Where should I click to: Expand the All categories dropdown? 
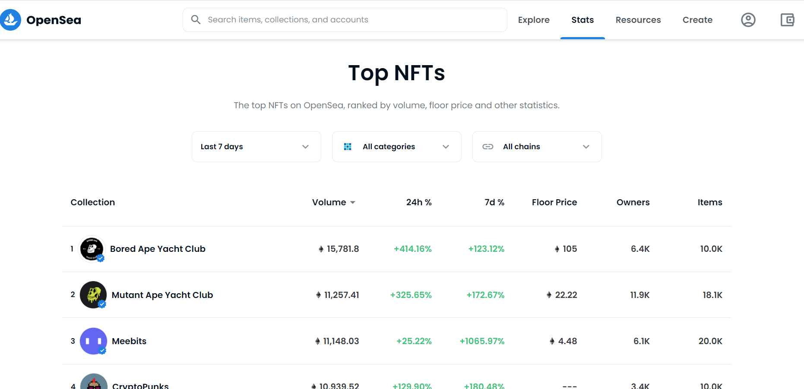pos(397,147)
